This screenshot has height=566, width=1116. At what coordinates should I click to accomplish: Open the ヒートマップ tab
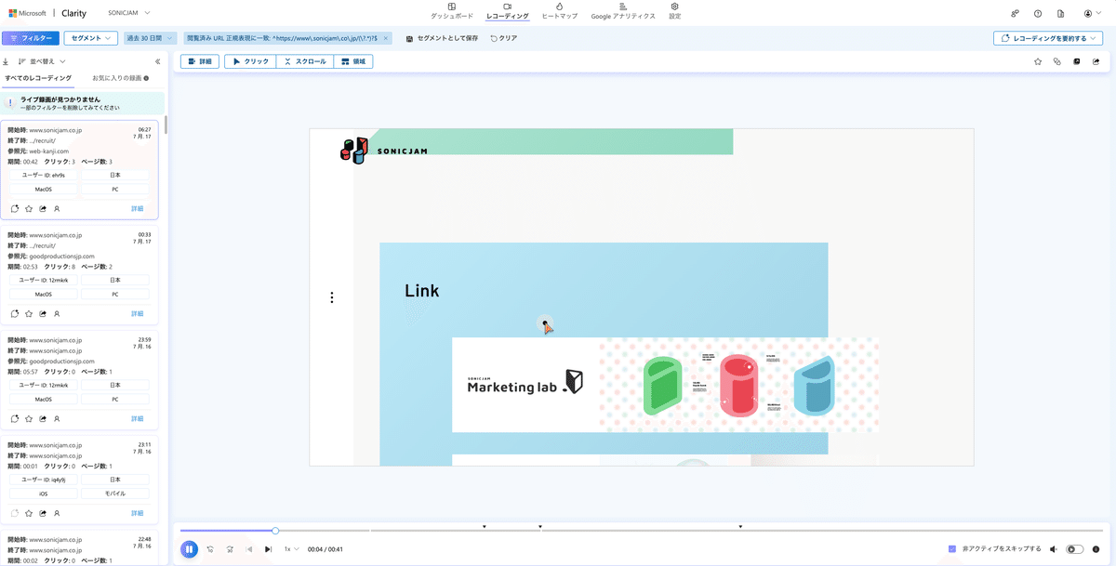tap(560, 11)
